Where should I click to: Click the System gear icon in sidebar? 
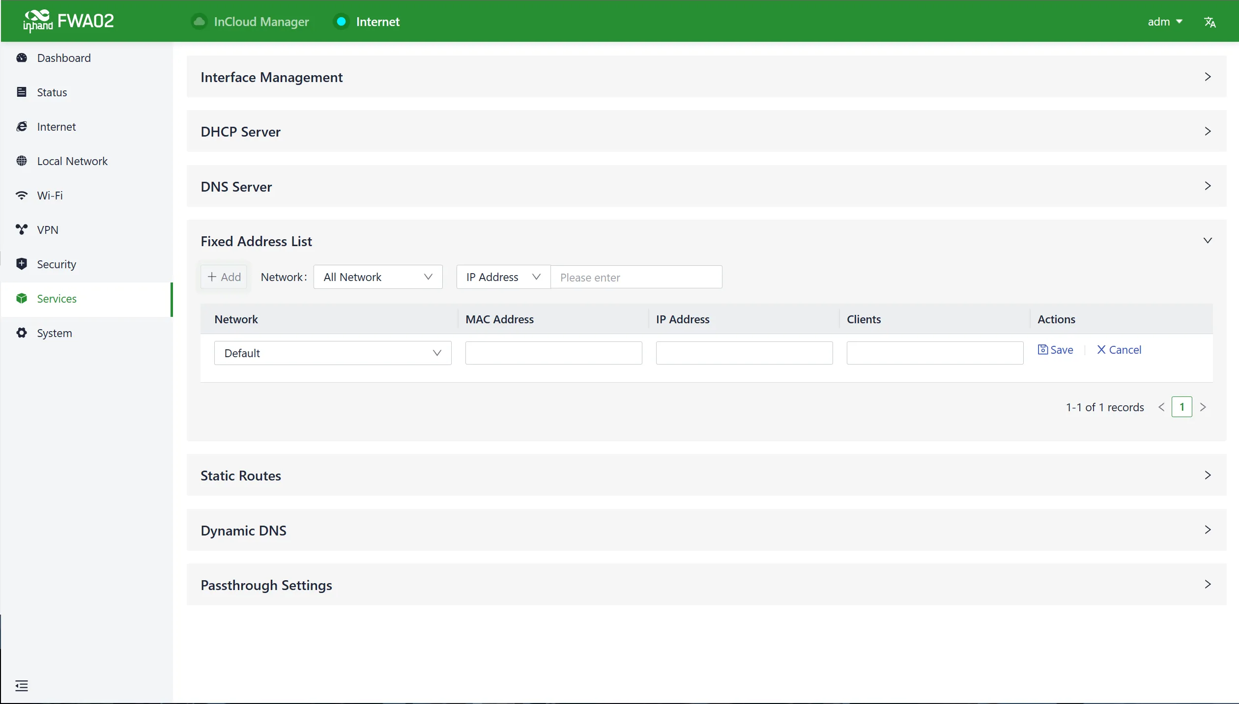22,333
